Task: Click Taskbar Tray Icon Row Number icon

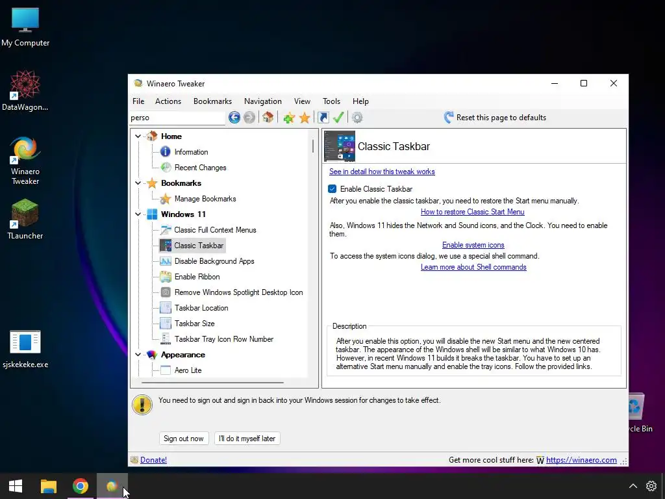Action: (x=166, y=339)
